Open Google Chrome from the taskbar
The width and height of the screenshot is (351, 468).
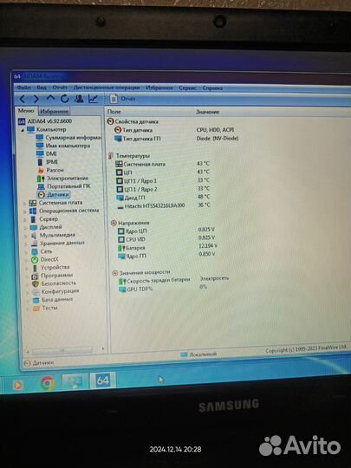[48, 383]
